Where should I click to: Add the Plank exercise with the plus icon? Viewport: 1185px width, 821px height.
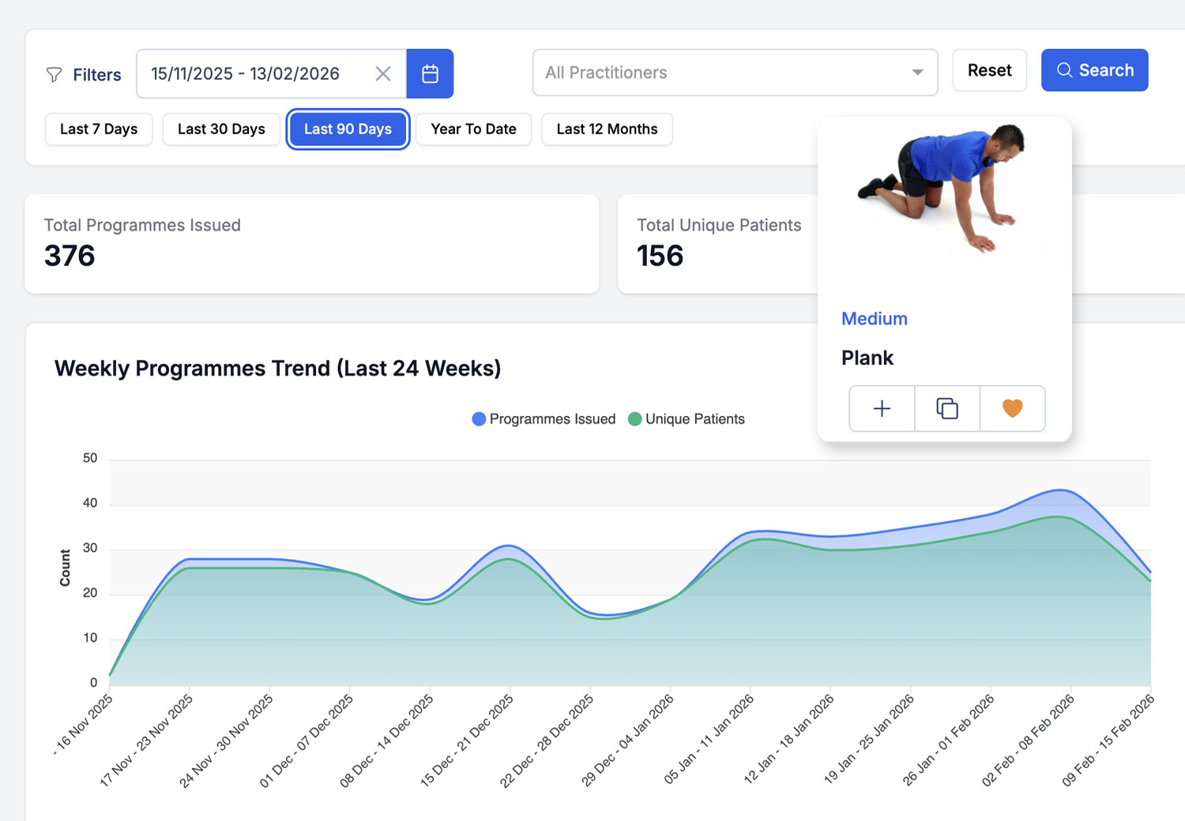881,408
